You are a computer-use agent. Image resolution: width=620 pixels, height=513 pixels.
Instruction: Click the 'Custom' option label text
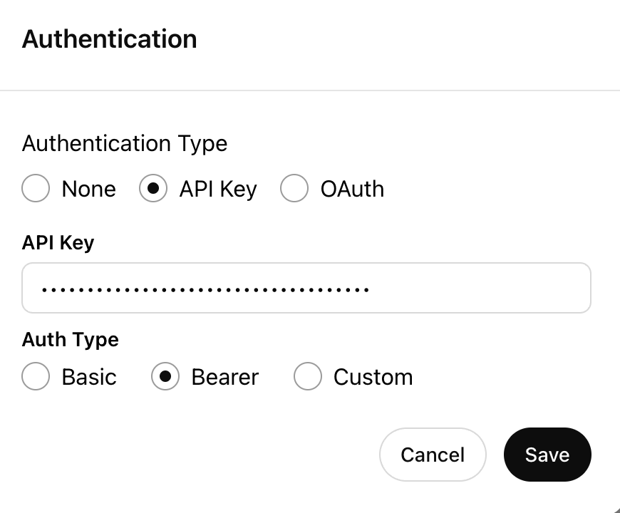tap(373, 377)
